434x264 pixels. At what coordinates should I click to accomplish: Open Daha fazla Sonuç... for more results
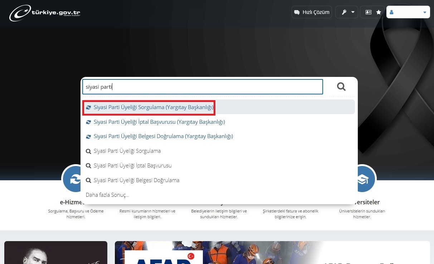107,195
